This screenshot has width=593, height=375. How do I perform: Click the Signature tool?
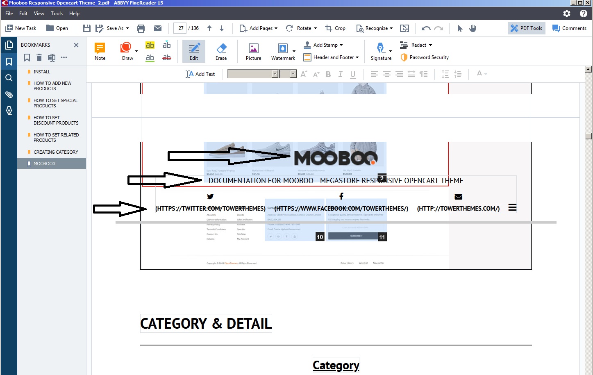pos(381,52)
